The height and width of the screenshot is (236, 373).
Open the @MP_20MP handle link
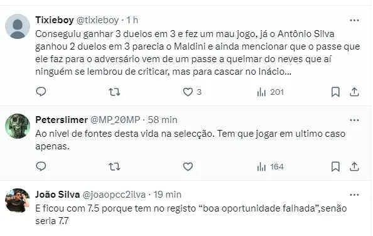click(x=115, y=120)
